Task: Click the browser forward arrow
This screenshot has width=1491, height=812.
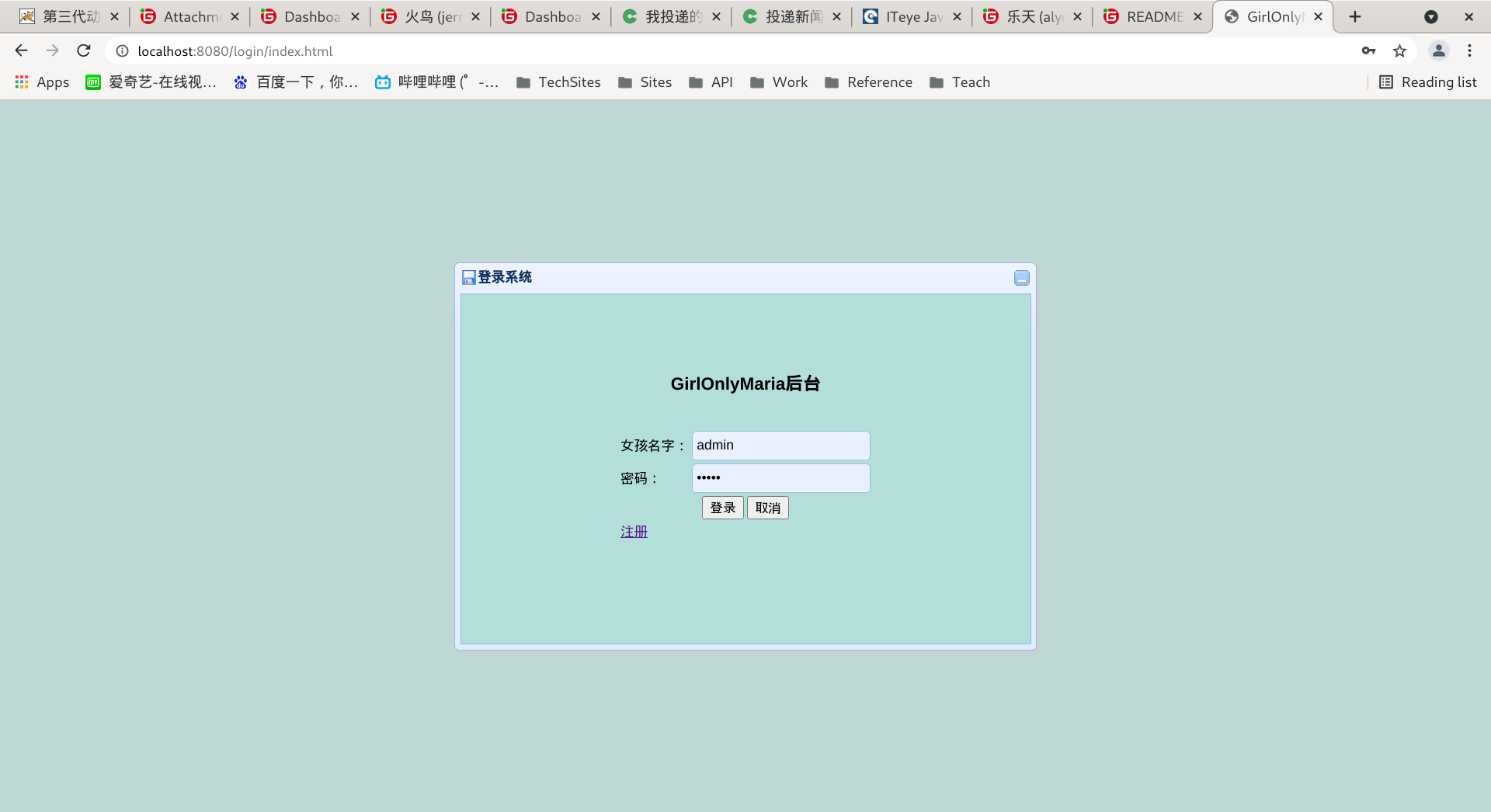Action: coord(52,50)
